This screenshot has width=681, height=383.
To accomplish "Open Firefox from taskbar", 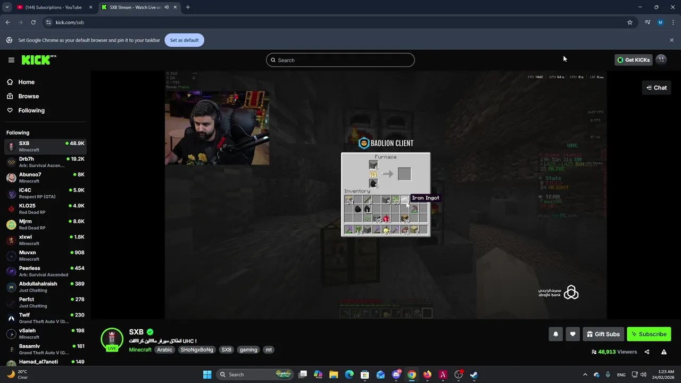I will click(427, 374).
